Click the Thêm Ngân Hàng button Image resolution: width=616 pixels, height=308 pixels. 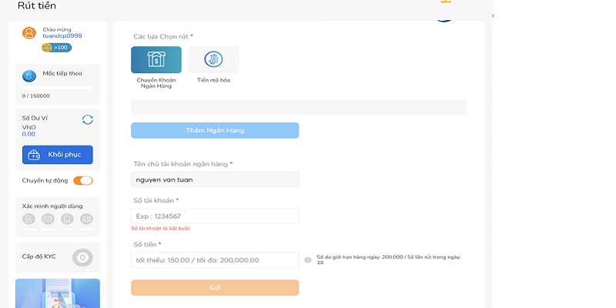pyautogui.click(x=215, y=130)
